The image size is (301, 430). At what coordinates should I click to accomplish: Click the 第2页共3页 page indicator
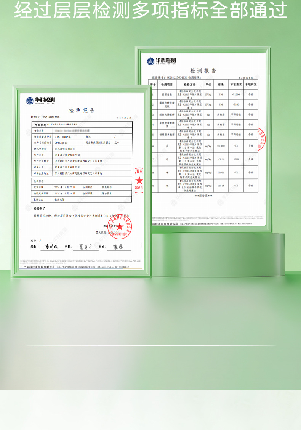(x=124, y=117)
